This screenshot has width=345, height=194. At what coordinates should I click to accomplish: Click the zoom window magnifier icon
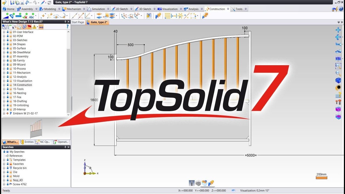pos(338,66)
